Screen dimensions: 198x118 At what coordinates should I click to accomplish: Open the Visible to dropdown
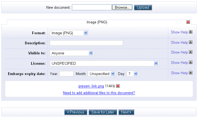(72, 53)
